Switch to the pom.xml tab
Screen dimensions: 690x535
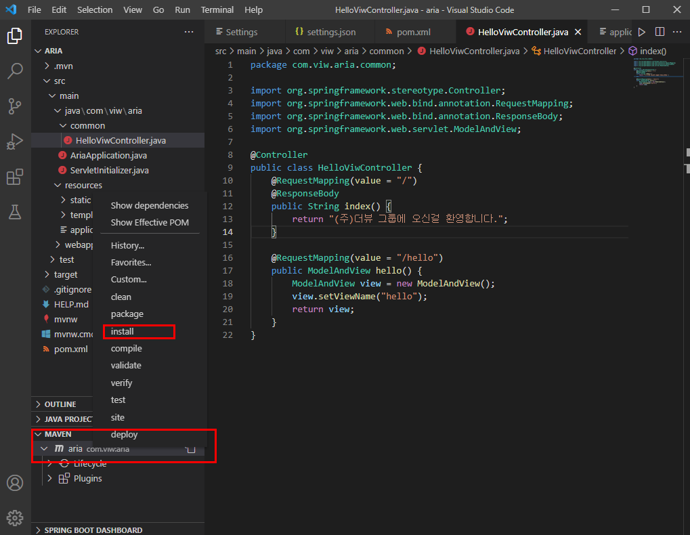(x=413, y=32)
